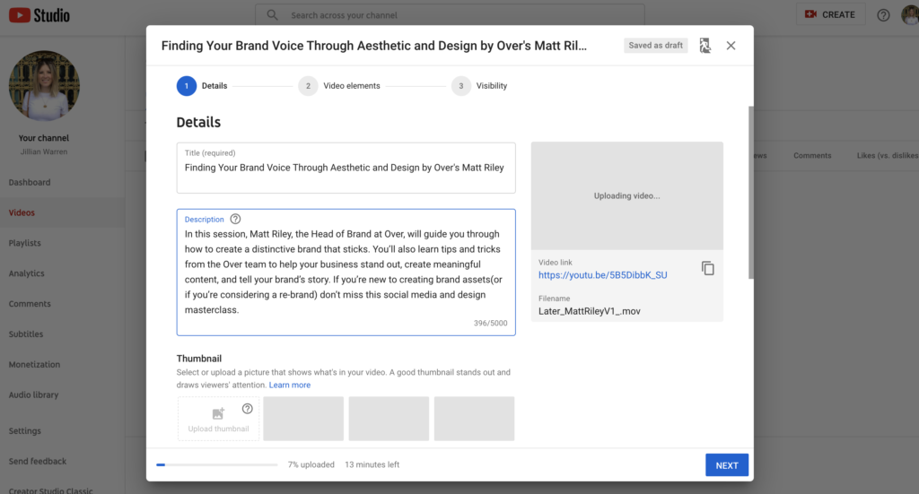Click the upload progress bar
Screen dimensions: 919x494
click(x=217, y=464)
